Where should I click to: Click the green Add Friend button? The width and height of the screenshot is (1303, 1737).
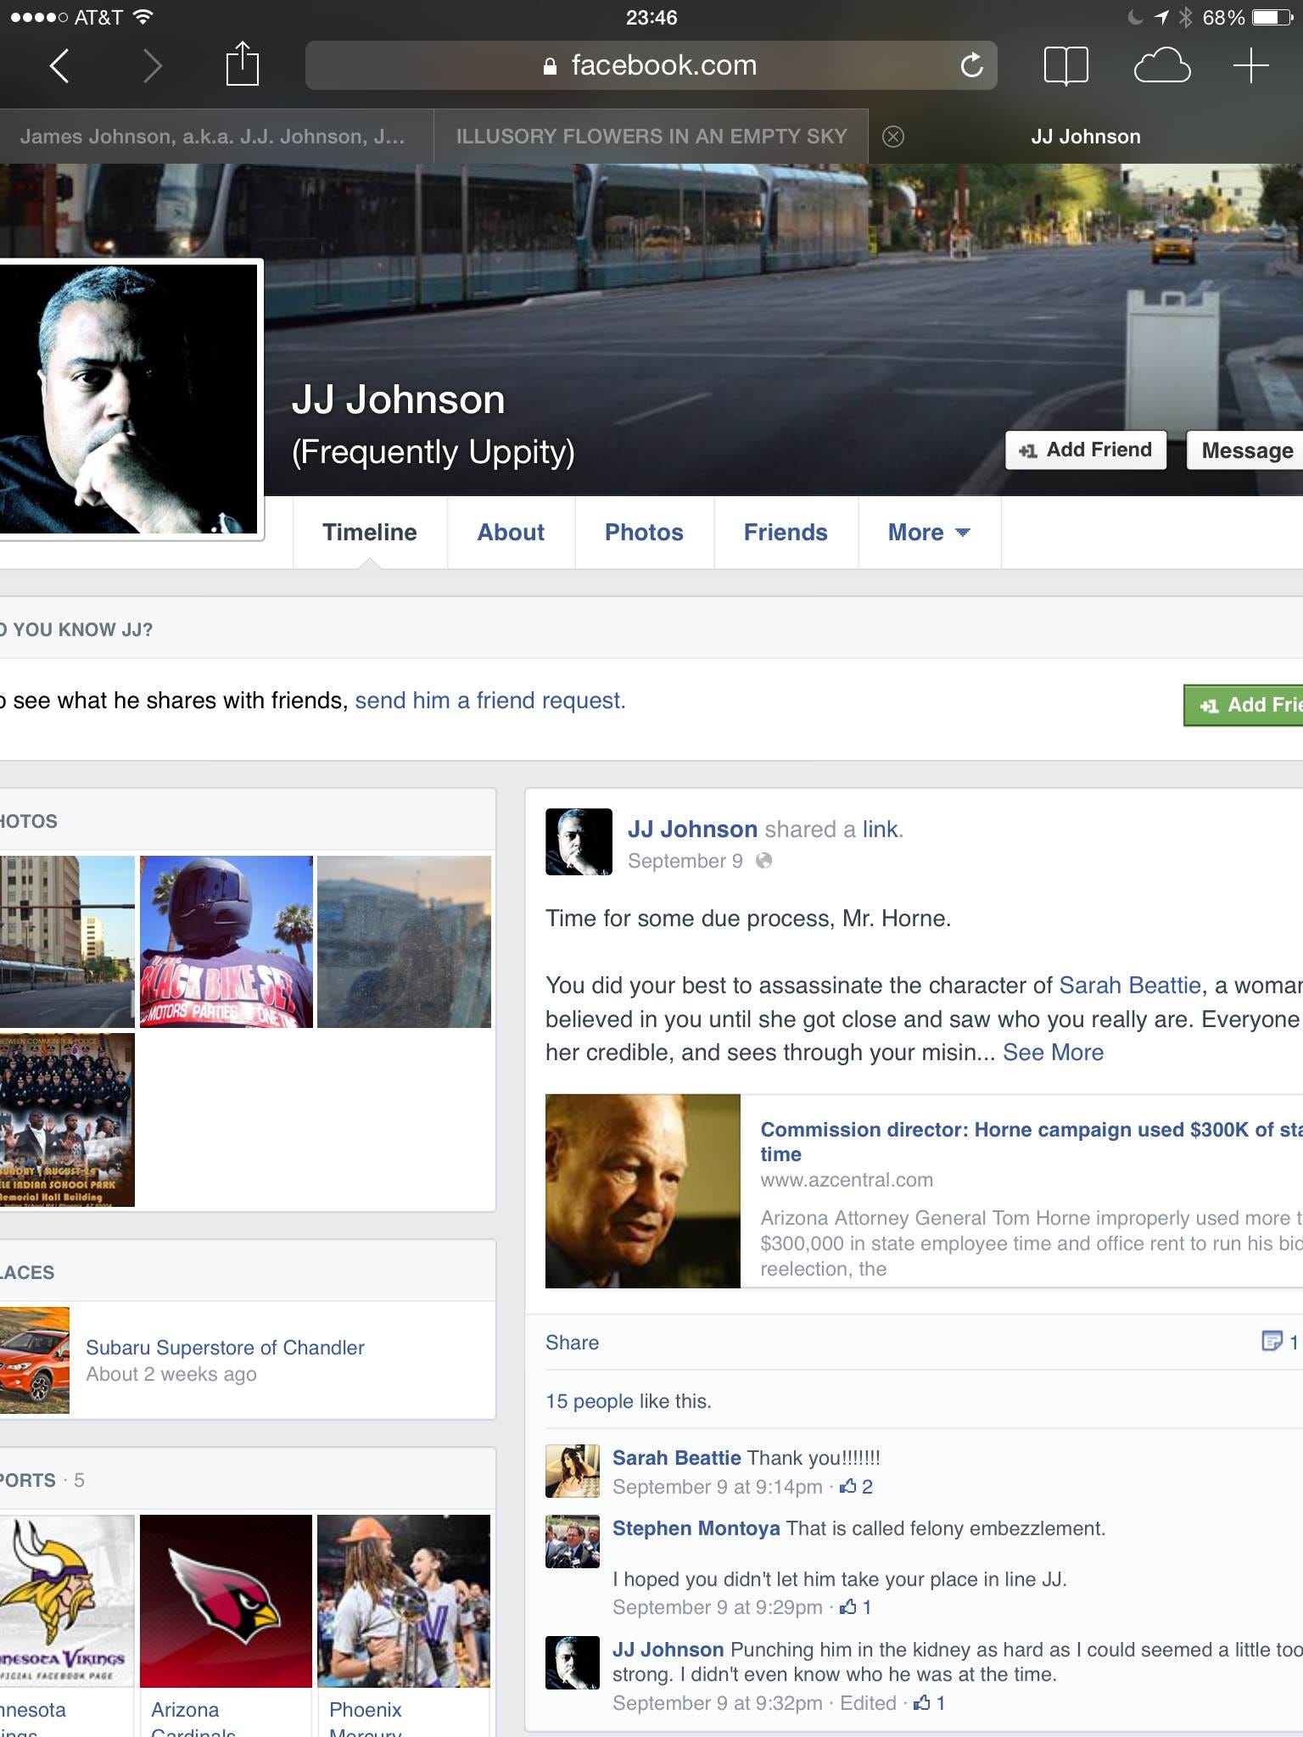(1244, 705)
